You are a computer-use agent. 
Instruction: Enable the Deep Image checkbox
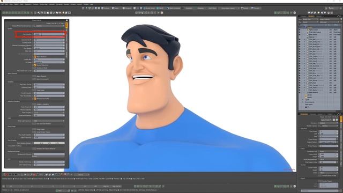(34, 129)
